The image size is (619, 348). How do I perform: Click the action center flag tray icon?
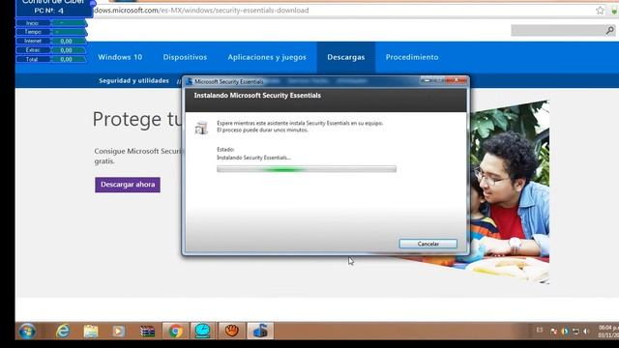point(554,332)
